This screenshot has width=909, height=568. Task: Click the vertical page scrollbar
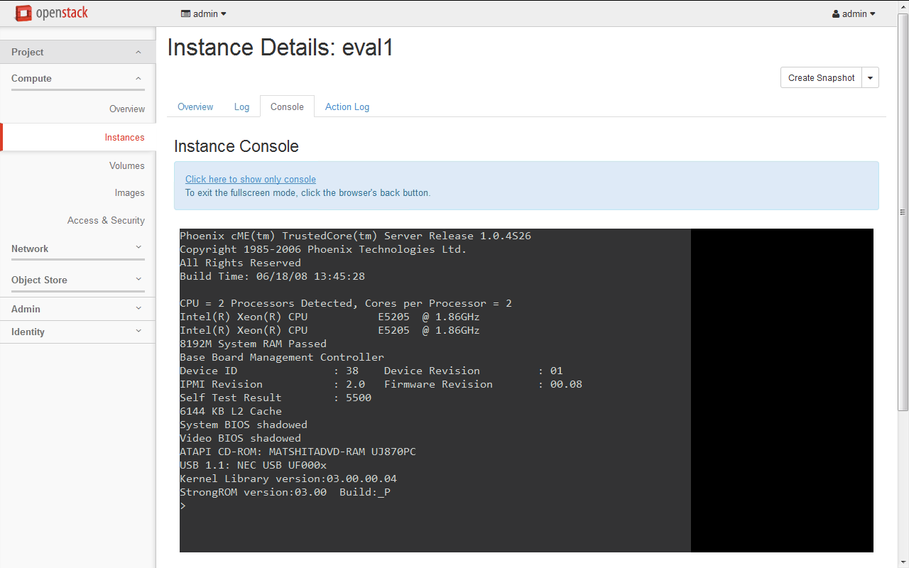click(x=903, y=212)
